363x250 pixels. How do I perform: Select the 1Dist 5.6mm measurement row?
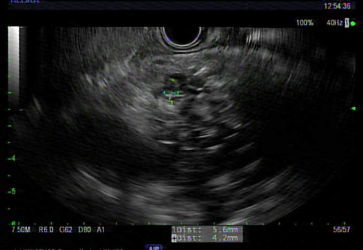206,230
